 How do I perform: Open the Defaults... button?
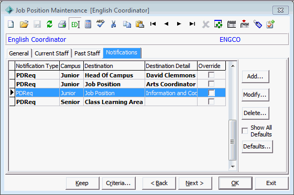257,146
